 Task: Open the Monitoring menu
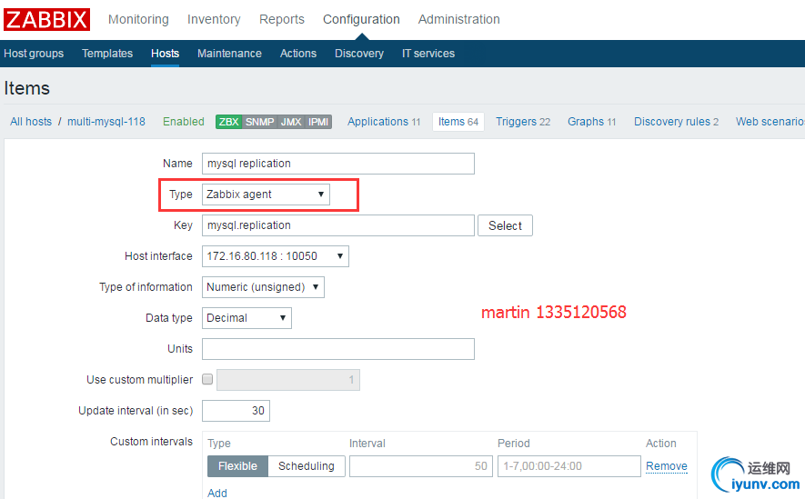pyautogui.click(x=138, y=19)
